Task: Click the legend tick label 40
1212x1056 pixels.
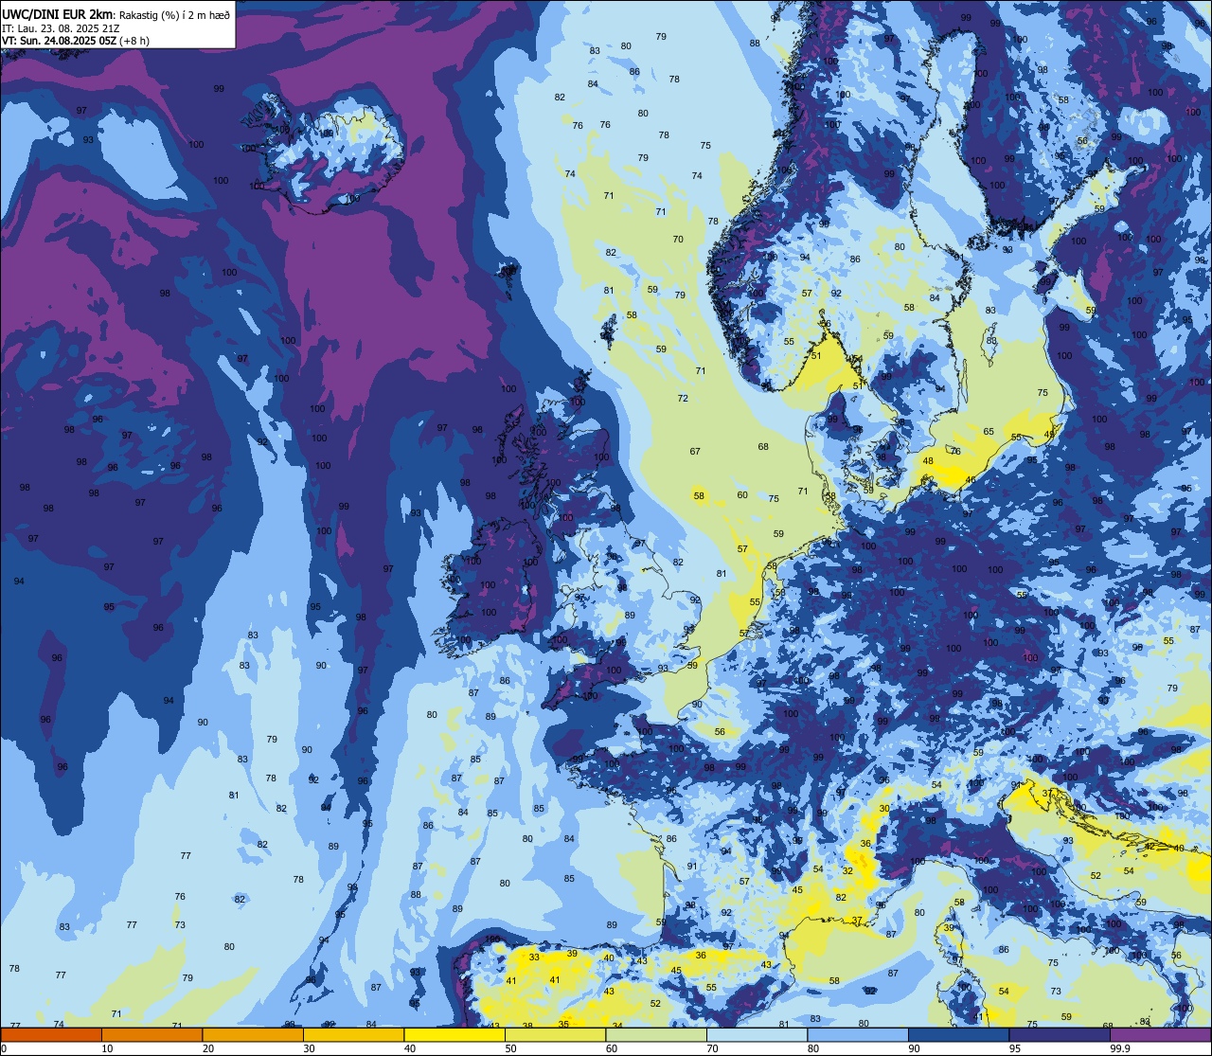Action: point(410,1048)
